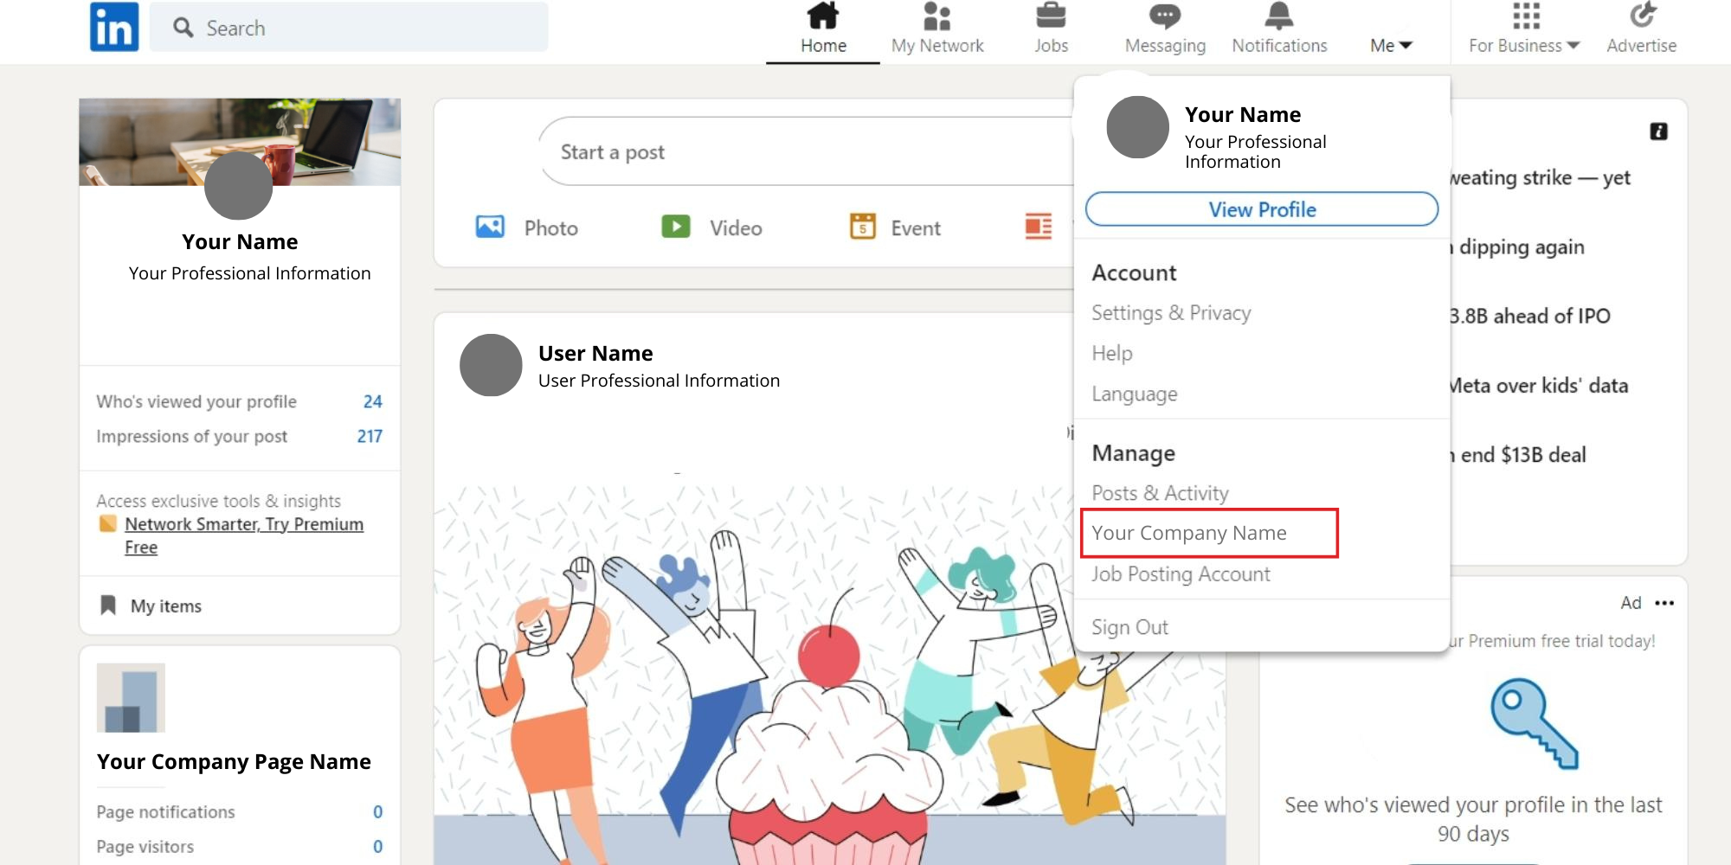This screenshot has width=1731, height=865.
Task: Open Your Company Name page
Action: tap(1189, 533)
